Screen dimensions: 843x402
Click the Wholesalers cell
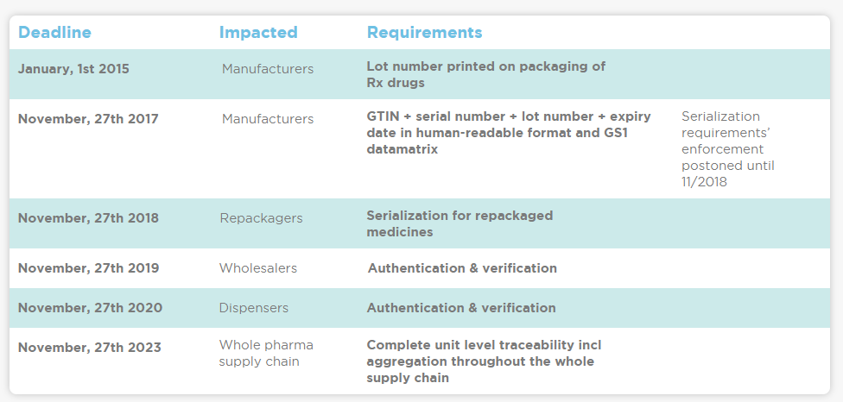click(x=258, y=267)
